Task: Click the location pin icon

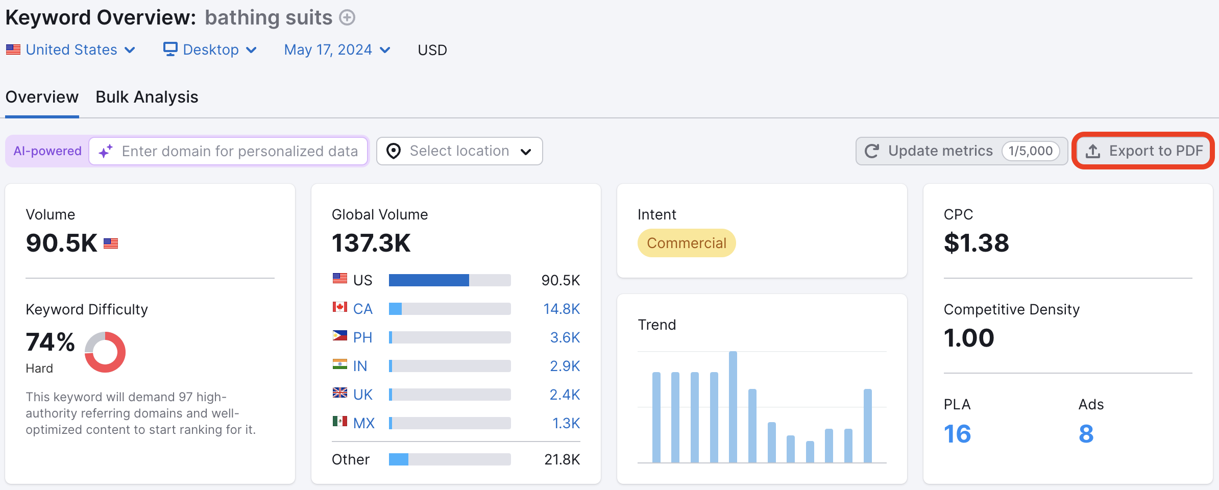Action: 394,151
